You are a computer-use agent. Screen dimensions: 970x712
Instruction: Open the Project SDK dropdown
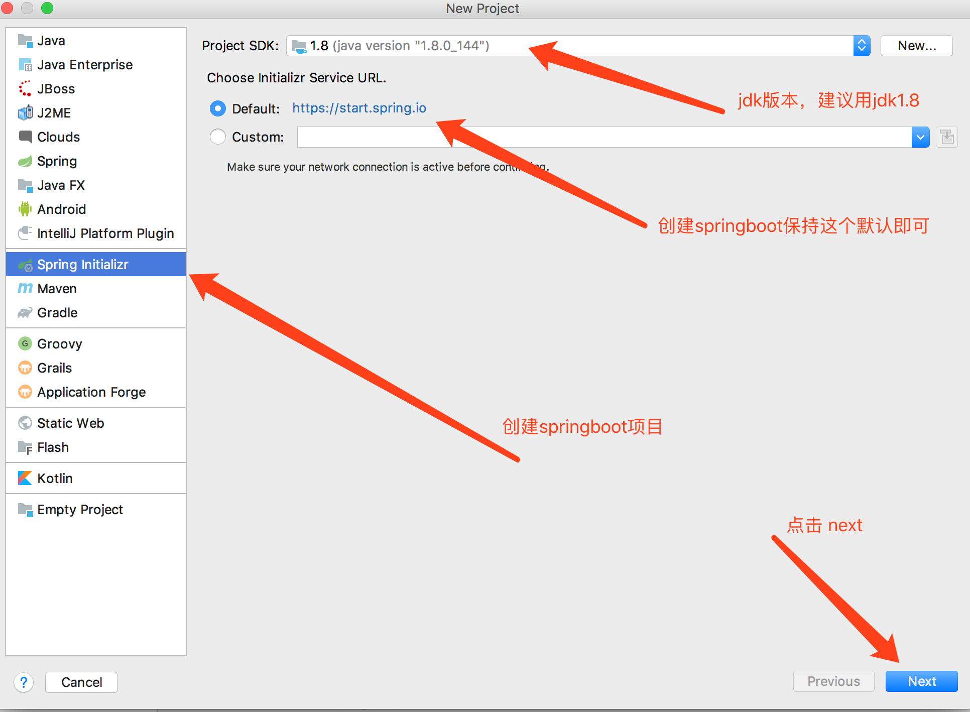[862, 46]
